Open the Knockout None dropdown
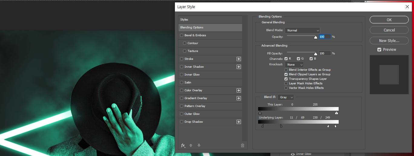 (294, 65)
